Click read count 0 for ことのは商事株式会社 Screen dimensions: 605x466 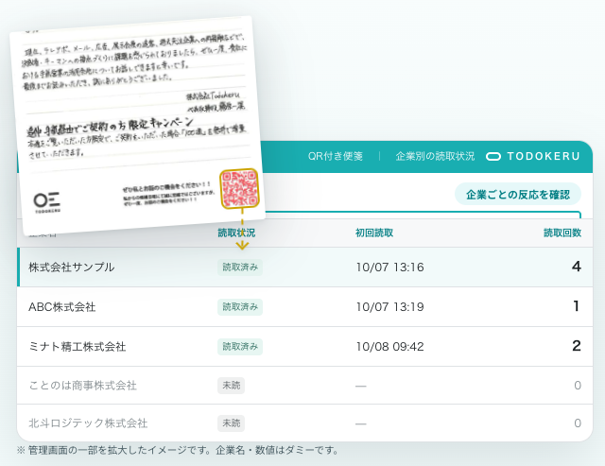(578, 386)
